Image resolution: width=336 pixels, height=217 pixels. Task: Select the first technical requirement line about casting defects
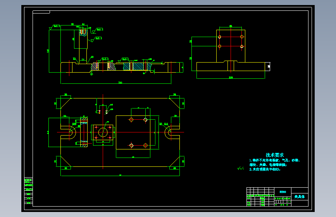(274, 160)
